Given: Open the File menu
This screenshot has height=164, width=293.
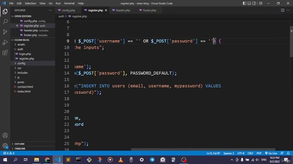Looking at the screenshot, I should click(11, 3).
